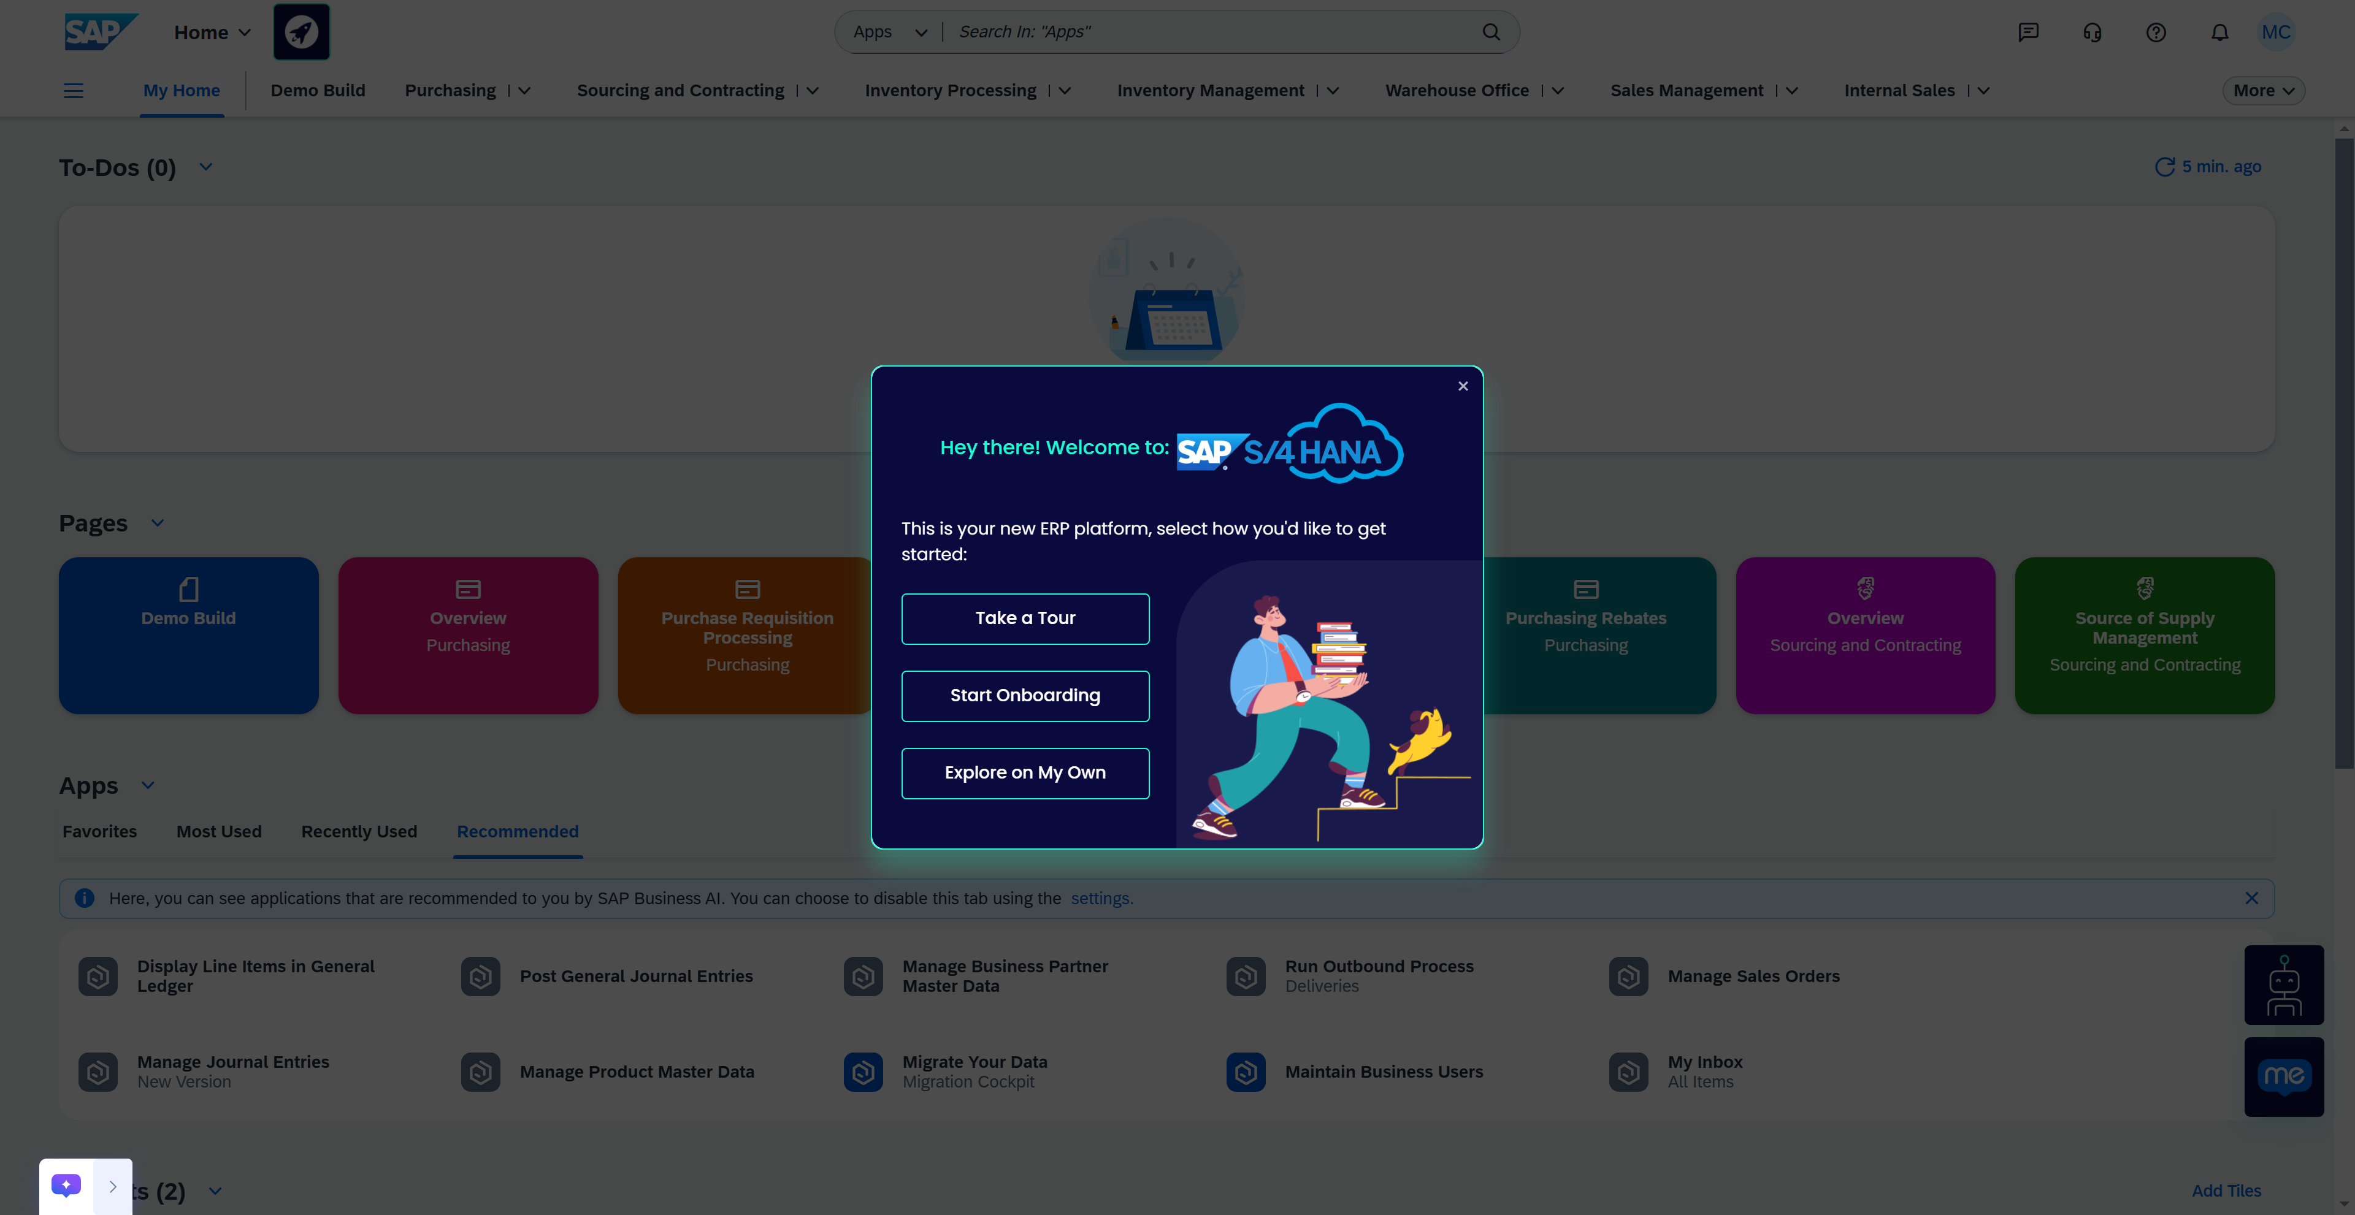Click the Add Tiles link

[x=2226, y=1190]
